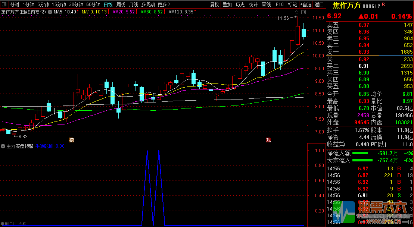Click the 11.56 high price candlestick label
The height and width of the screenshot is (227, 414).
click(283, 18)
